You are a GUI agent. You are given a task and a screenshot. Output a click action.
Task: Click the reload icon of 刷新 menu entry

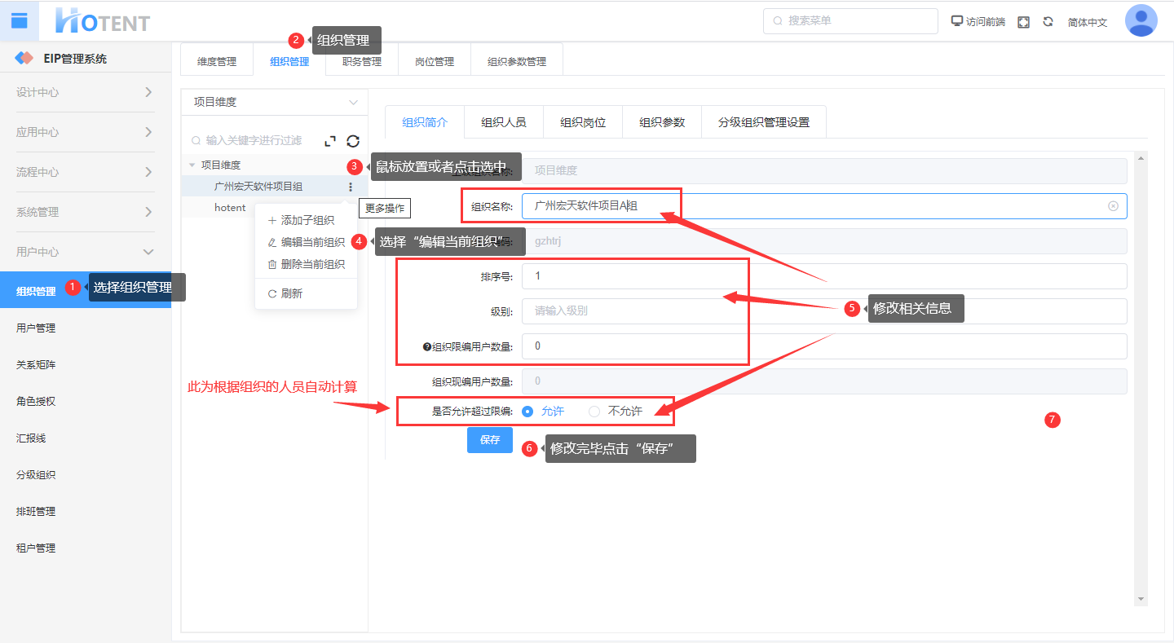click(x=272, y=293)
